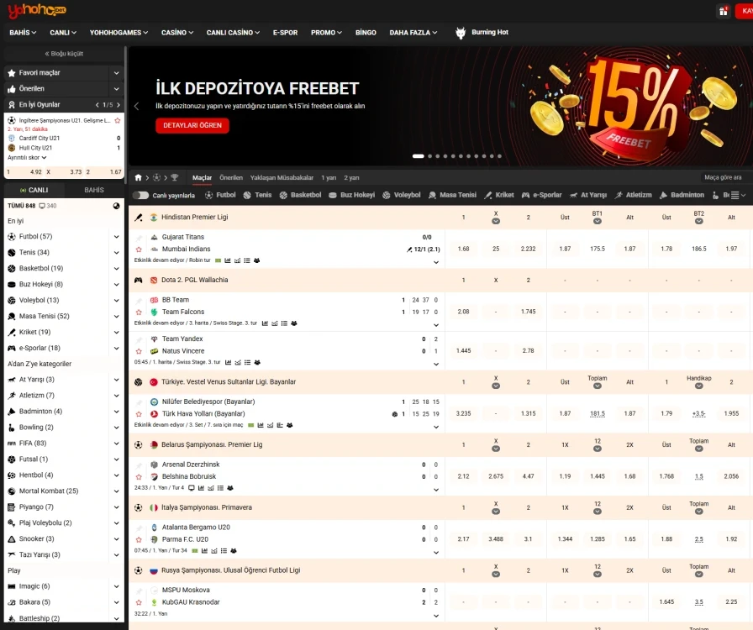Click the Yohoho.bet logo
The width and height of the screenshot is (753, 630).
(36, 11)
